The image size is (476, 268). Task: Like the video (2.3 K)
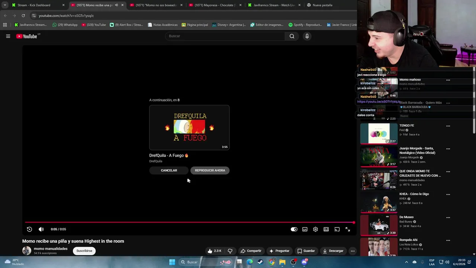[x=215, y=251]
